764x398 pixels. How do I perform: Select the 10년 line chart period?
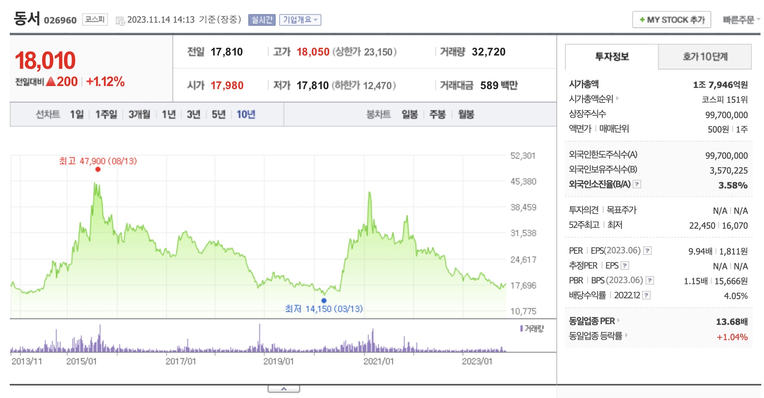tap(246, 114)
